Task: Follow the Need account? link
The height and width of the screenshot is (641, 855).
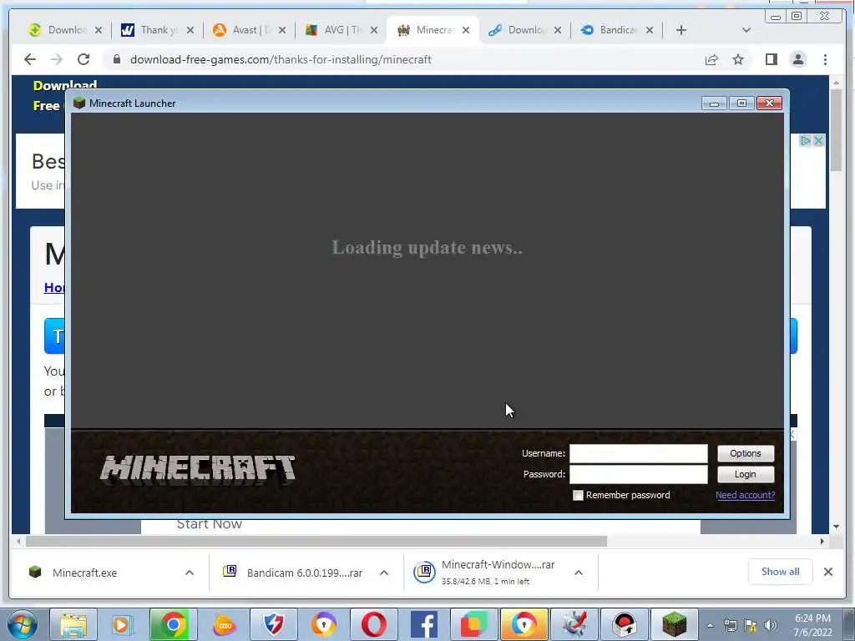Action: click(745, 495)
